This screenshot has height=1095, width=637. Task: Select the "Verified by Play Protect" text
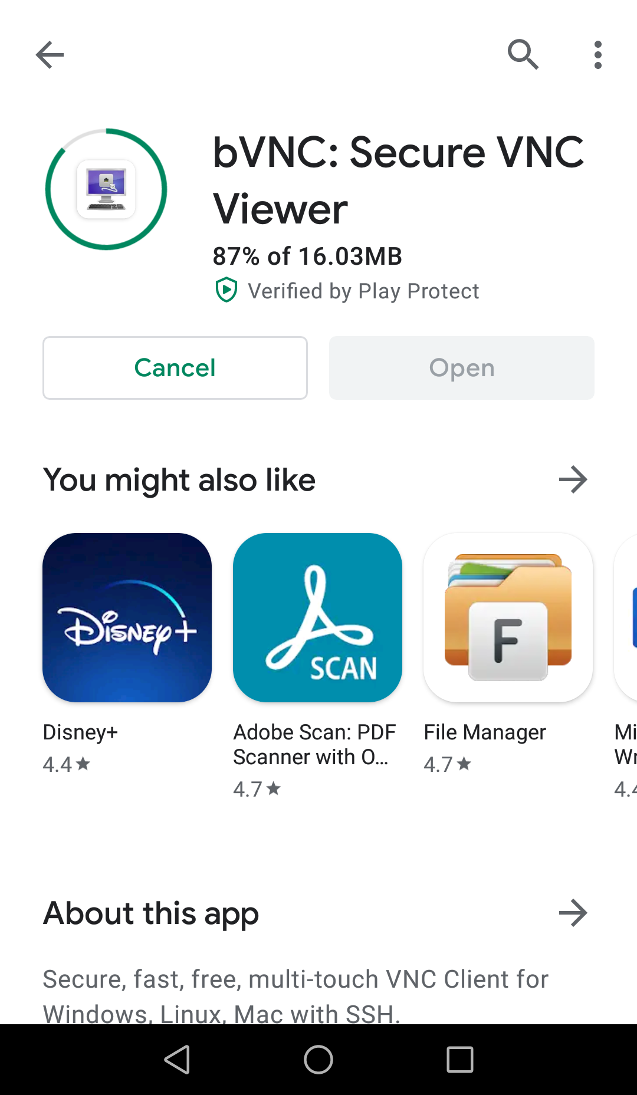tap(363, 291)
